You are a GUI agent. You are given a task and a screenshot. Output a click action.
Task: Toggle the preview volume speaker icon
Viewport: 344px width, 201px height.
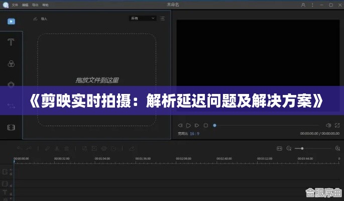[328, 125]
